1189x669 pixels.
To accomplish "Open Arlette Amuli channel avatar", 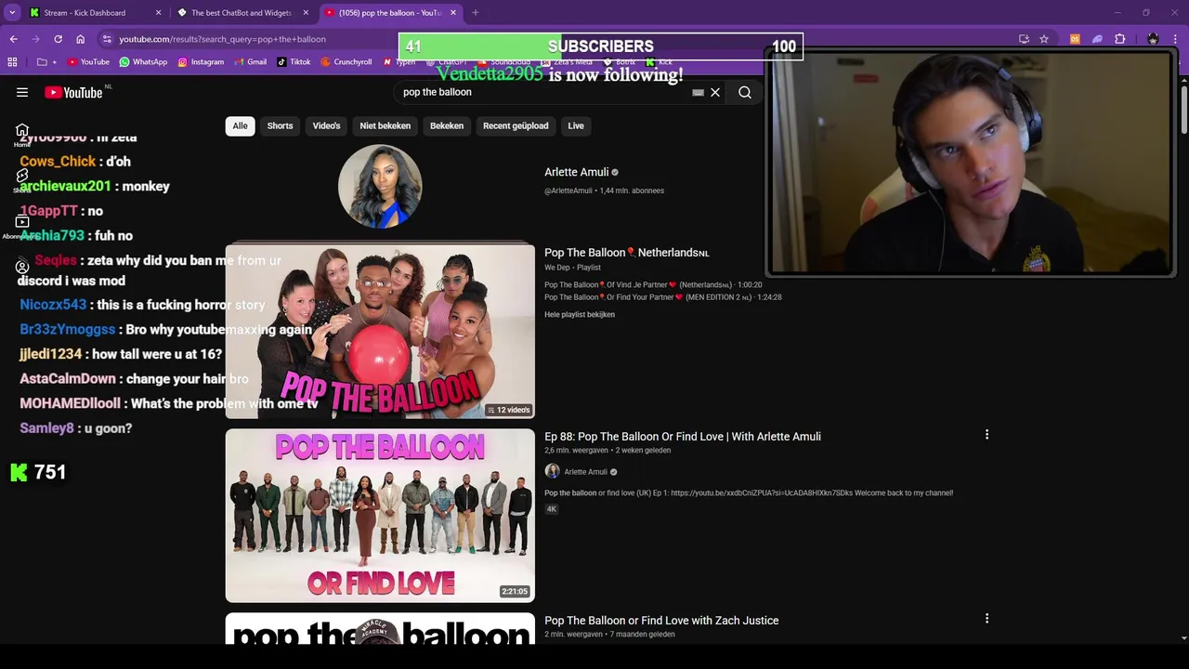I will point(380,186).
